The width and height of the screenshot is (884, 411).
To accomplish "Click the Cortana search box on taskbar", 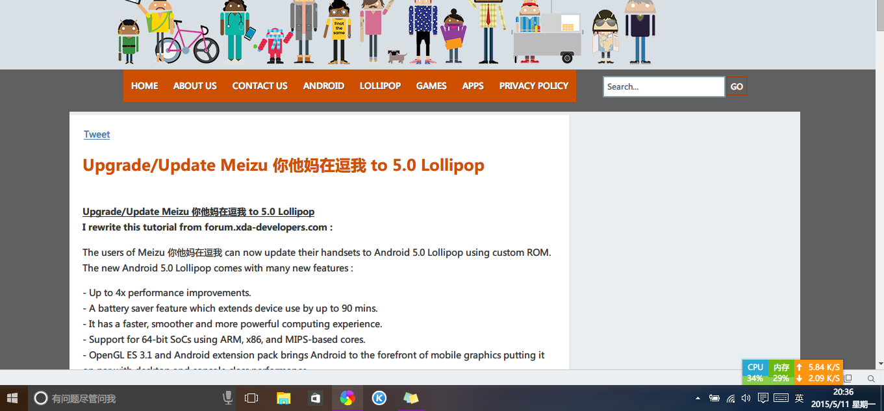I will (x=123, y=398).
